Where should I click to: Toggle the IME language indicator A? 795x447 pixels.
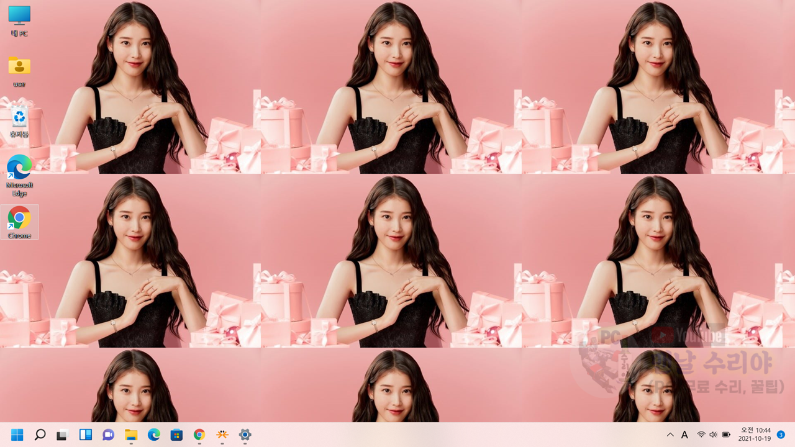point(684,435)
